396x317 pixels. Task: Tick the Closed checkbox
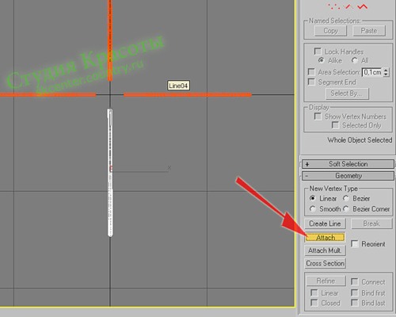click(314, 303)
